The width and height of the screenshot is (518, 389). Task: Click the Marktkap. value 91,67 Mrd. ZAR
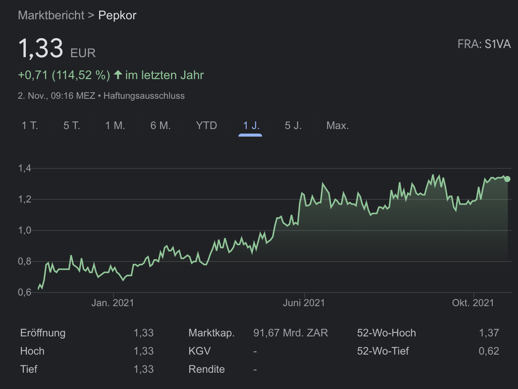coord(291,333)
